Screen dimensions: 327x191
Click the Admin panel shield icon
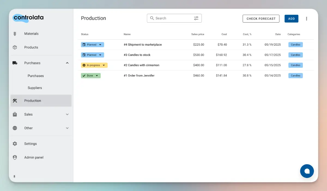pyautogui.click(x=15, y=157)
